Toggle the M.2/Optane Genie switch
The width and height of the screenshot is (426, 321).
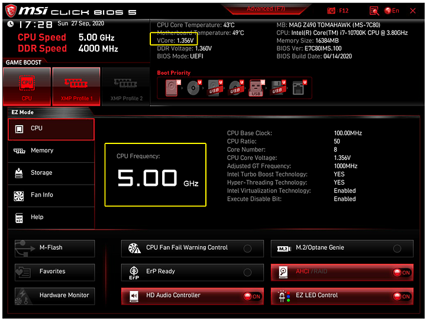(x=397, y=248)
